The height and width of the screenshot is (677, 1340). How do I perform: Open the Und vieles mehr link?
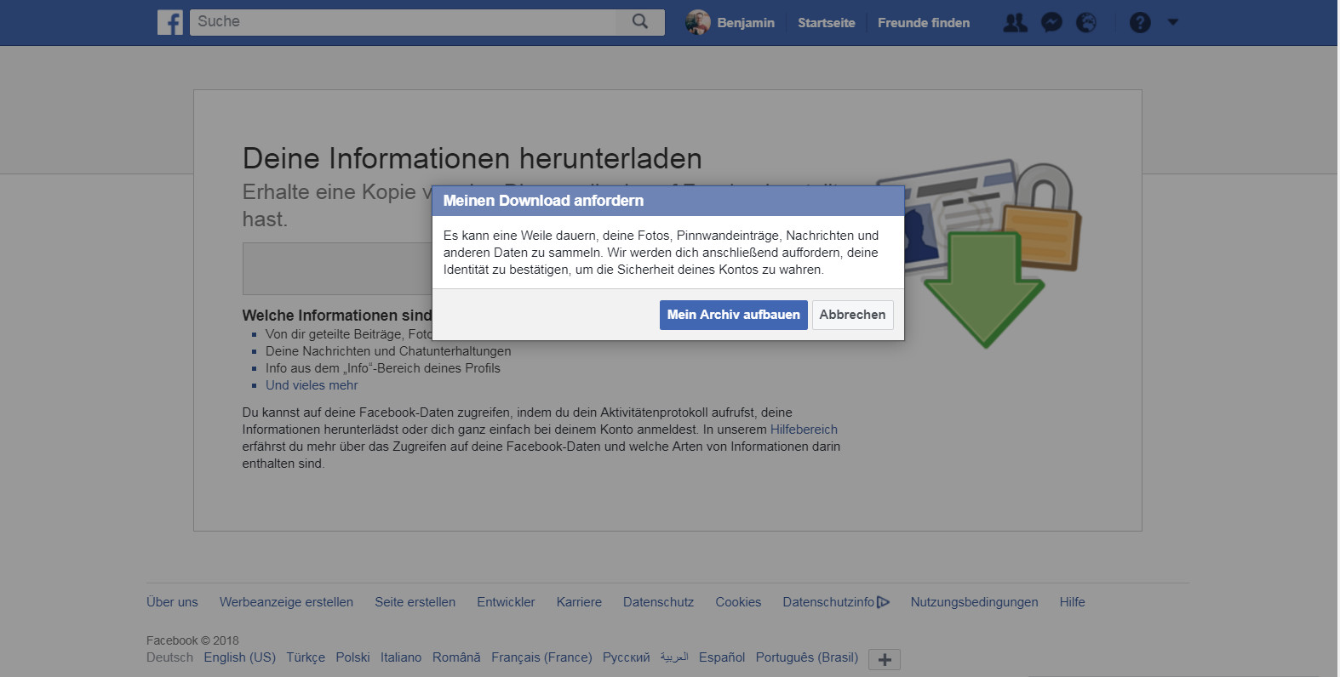[312, 385]
